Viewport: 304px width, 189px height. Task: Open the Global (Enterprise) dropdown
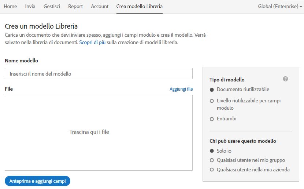(x=280, y=6)
